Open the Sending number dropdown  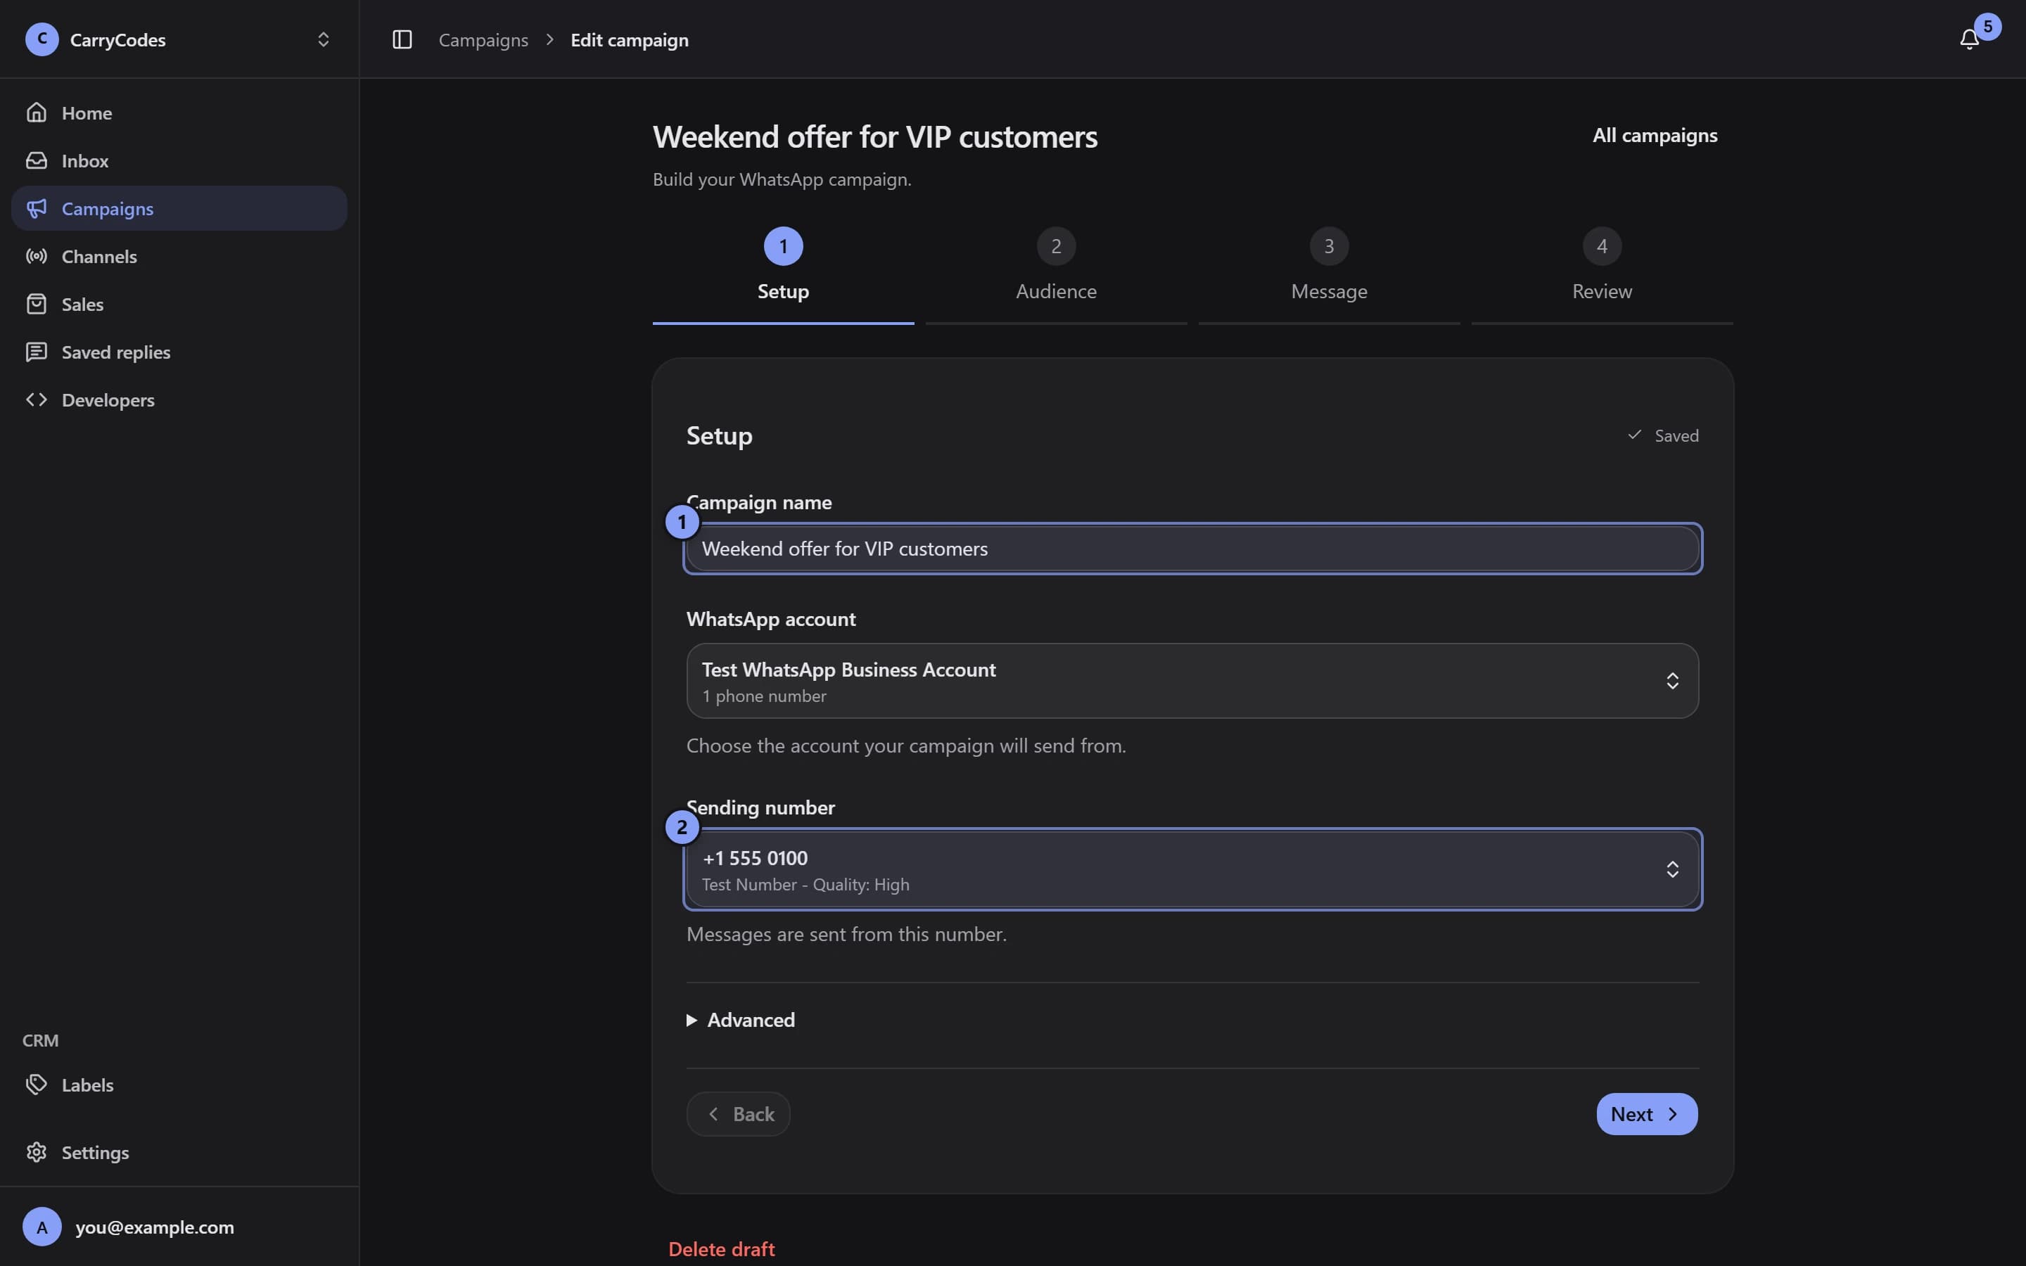tap(1192, 869)
